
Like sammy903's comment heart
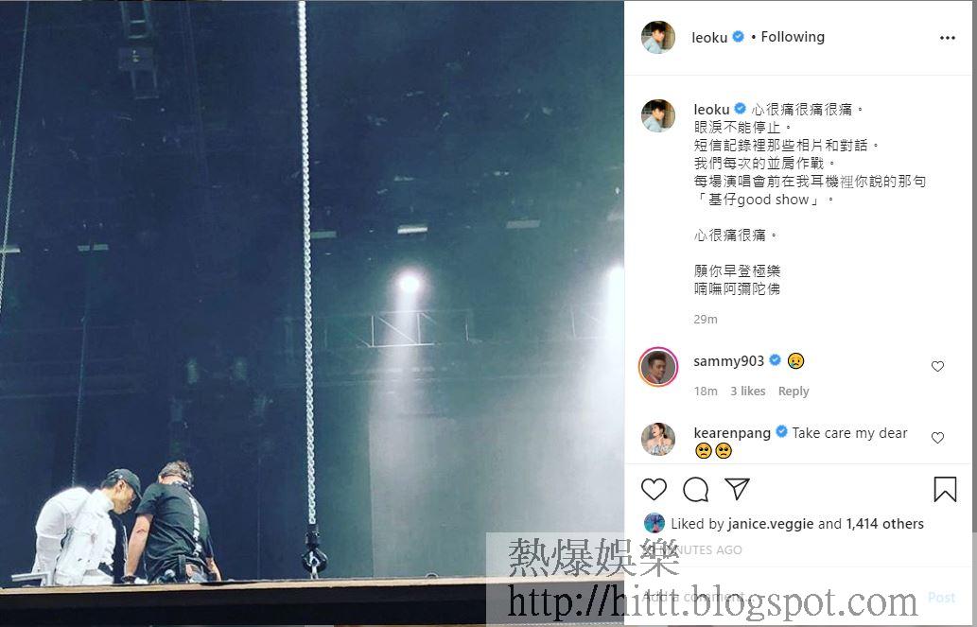pos(937,367)
